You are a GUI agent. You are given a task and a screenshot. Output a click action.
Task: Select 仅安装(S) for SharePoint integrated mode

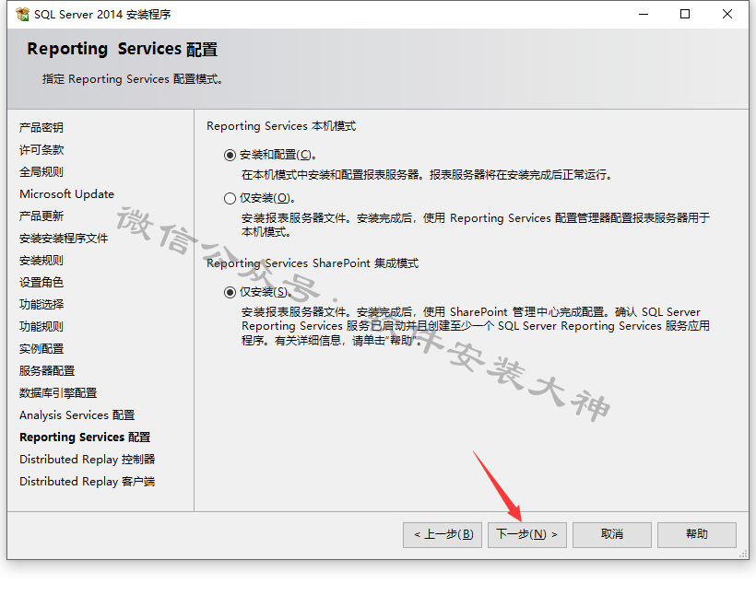pos(230,293)
